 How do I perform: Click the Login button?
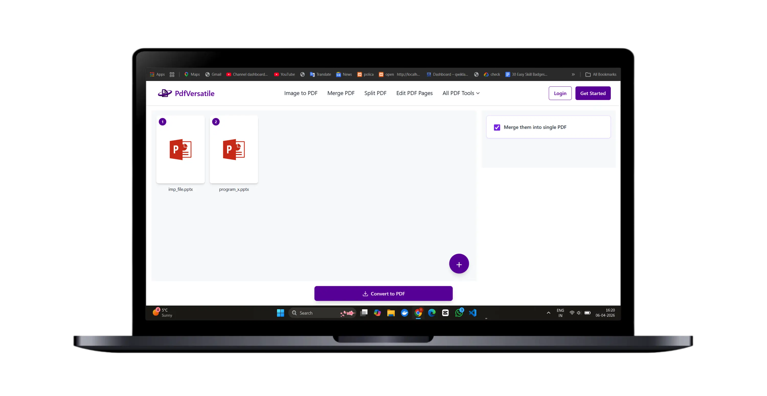[560, 93]
